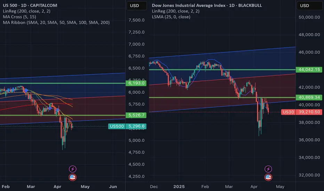
Task: Select the MA Ribbon indicator legend
Action: [x=56, y=23]
